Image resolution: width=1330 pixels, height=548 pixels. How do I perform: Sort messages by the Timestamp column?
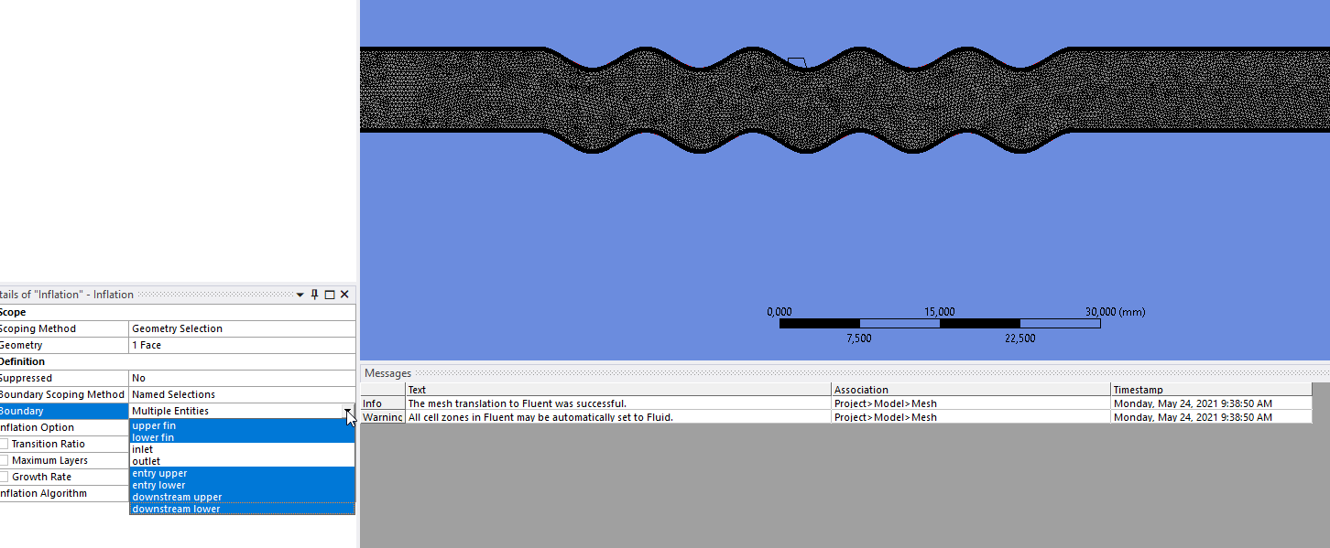(x=1209, y=390)
